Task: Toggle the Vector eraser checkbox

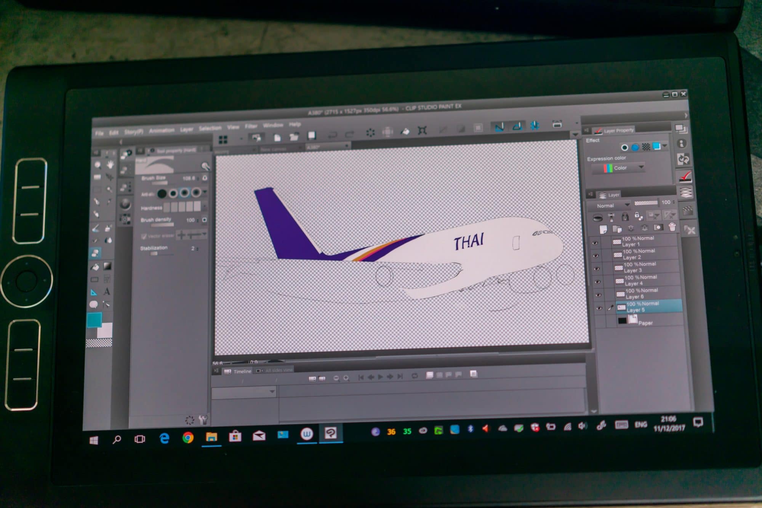Action: tap(144, 236)
